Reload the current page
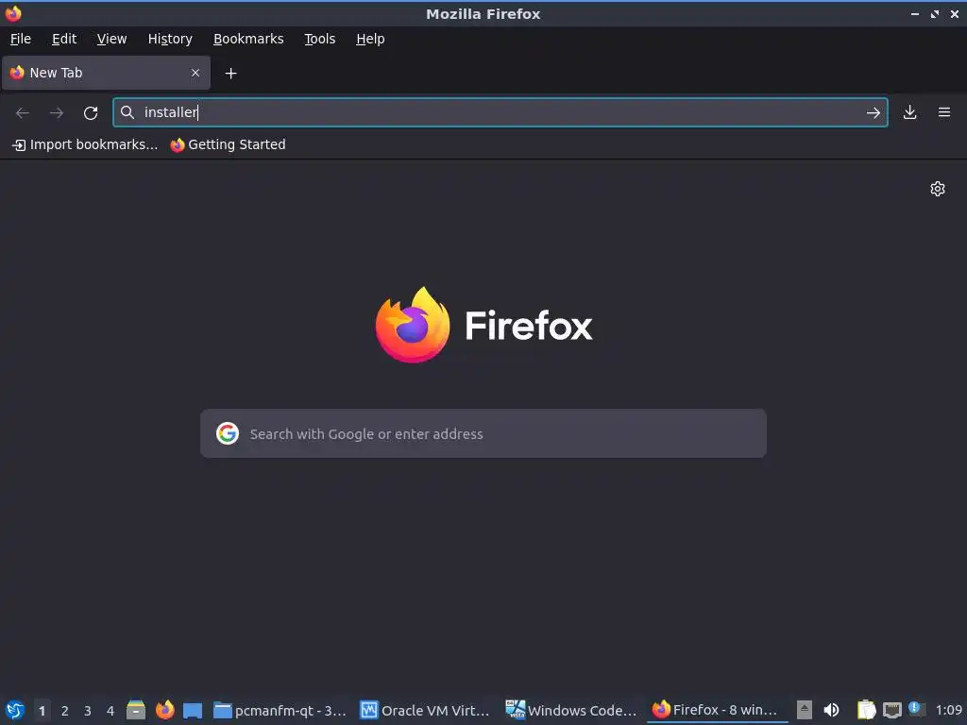The height and width of the screenshot is (725, 967). (x=91, y=113)
